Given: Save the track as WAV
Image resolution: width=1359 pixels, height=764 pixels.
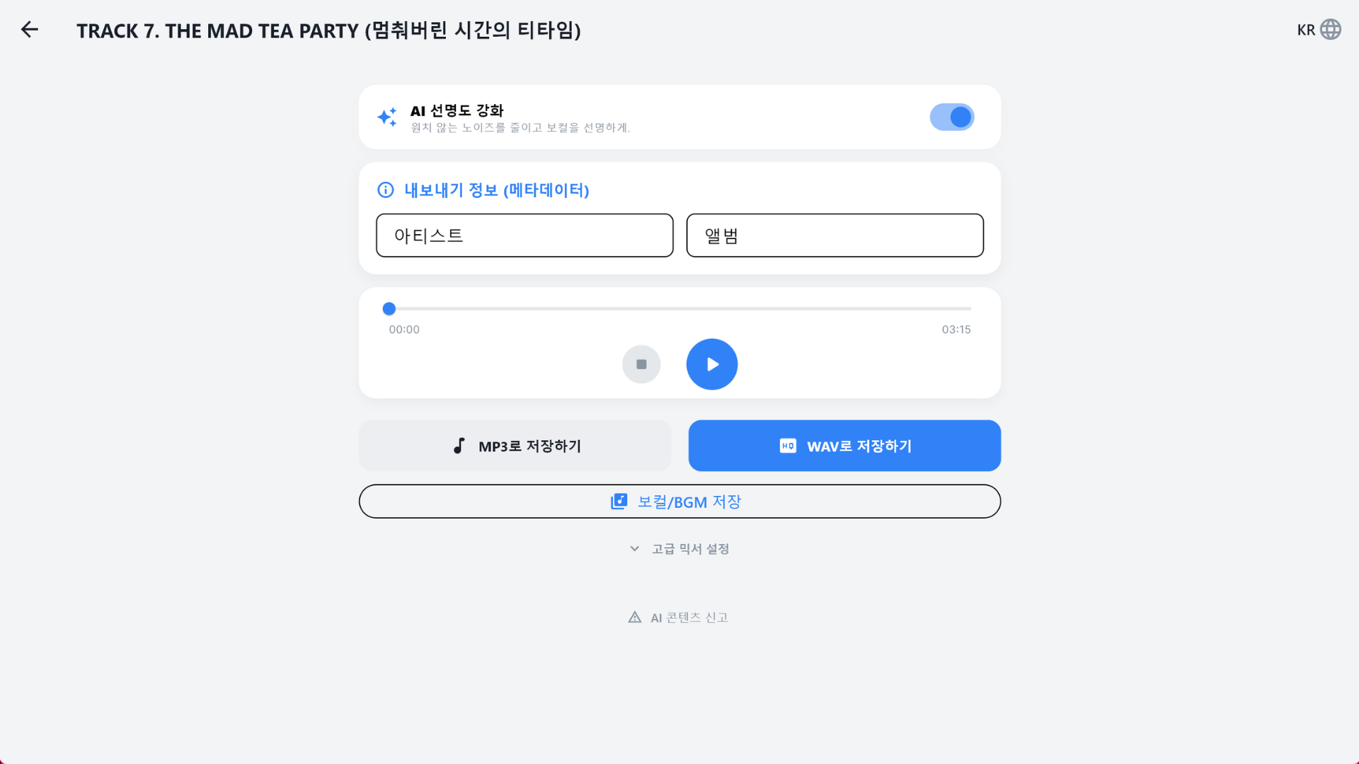Looking at the screenshot, I should [x=844, y=446].
